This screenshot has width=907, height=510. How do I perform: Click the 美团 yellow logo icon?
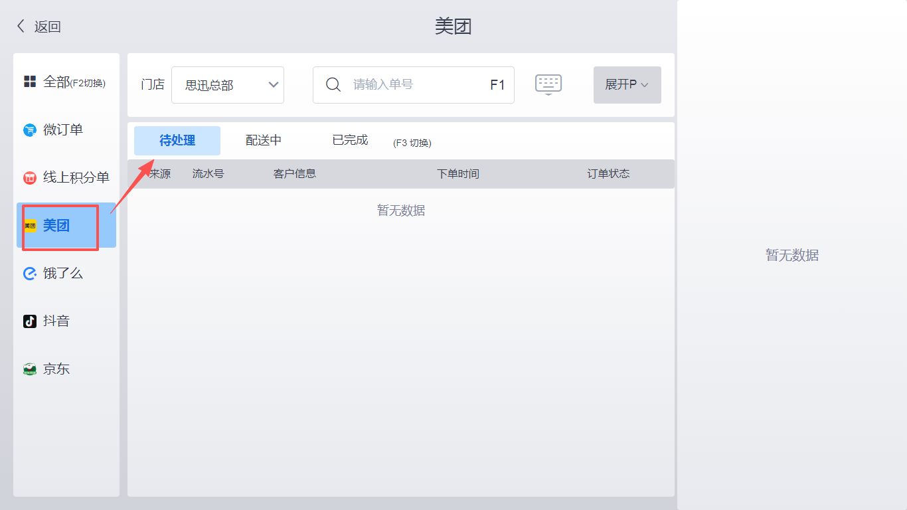[x=30, y=226]
